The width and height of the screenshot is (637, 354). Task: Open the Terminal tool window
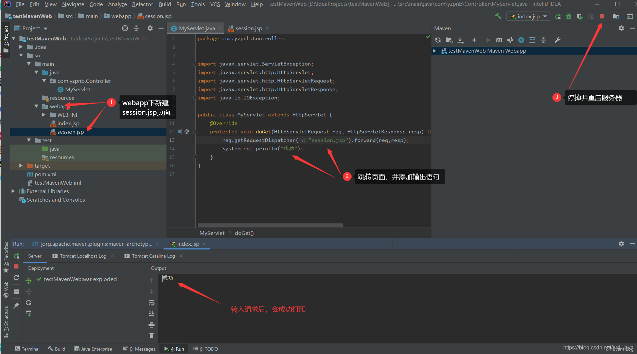(x=27, y=349)
